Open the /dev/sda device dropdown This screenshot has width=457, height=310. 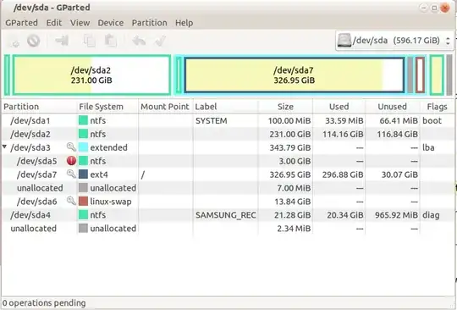(394, 41)
